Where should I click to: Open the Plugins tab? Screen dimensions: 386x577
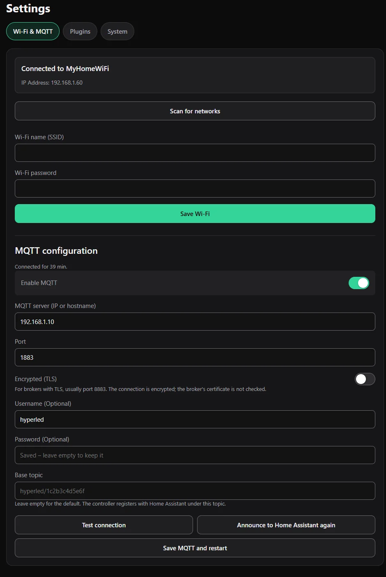[80, 31]
